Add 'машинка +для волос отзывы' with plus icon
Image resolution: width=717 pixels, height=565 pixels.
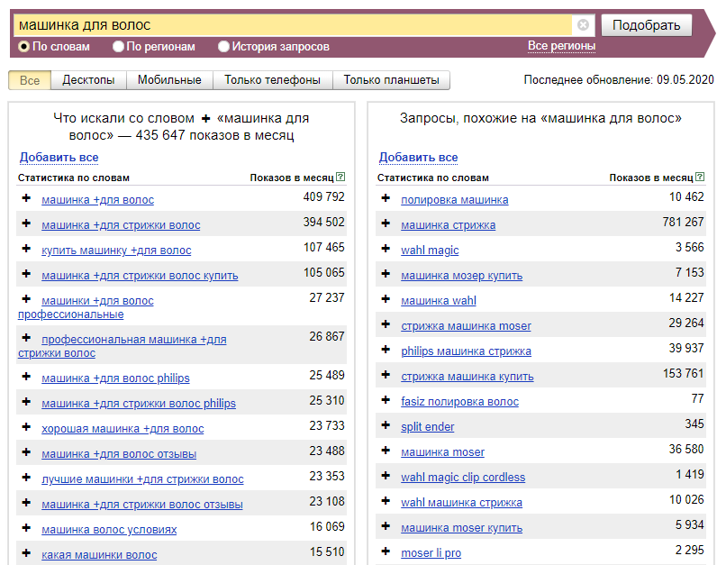point(26,452)
